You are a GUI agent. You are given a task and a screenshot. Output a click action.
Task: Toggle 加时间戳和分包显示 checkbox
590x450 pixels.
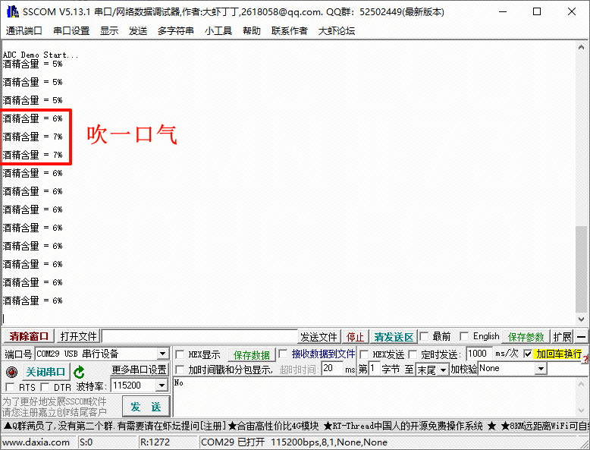pos(180,370)
